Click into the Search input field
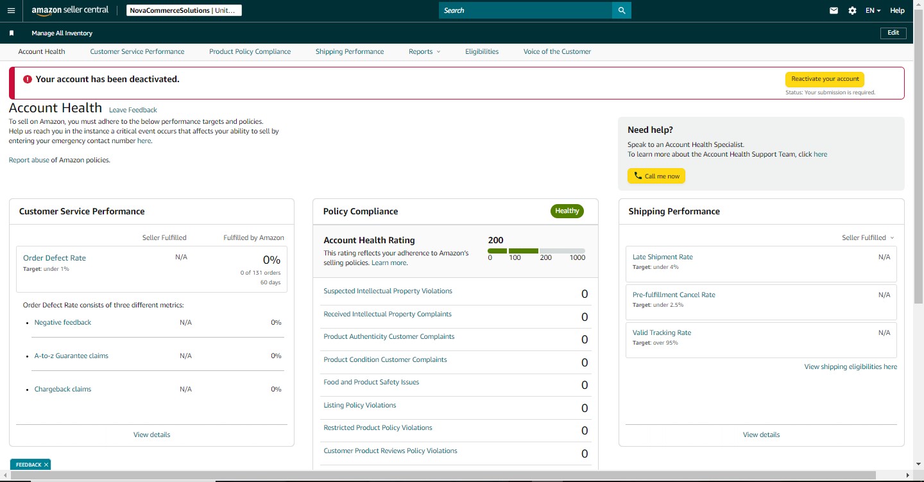This screenshot has width=924, height=482. [526, 10]
